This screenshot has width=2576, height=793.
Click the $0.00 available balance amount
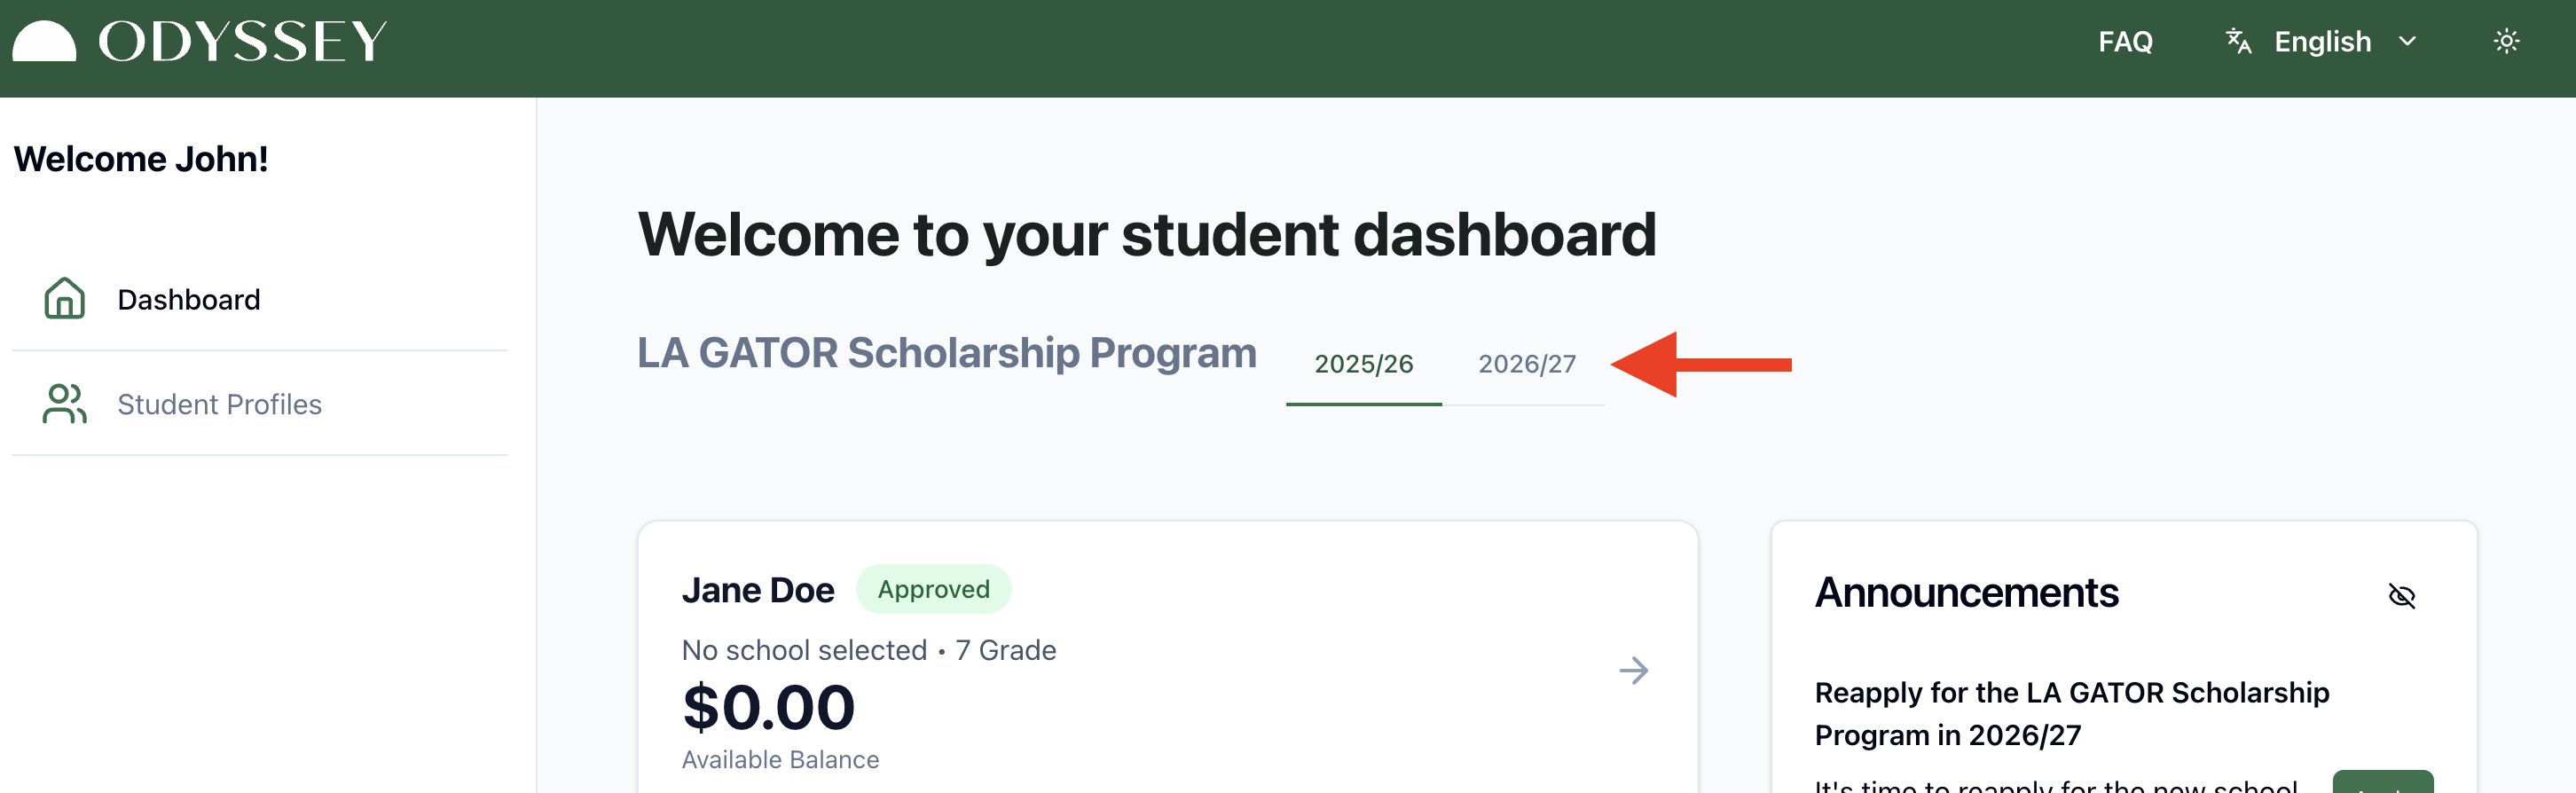click(x=768, y=707)
